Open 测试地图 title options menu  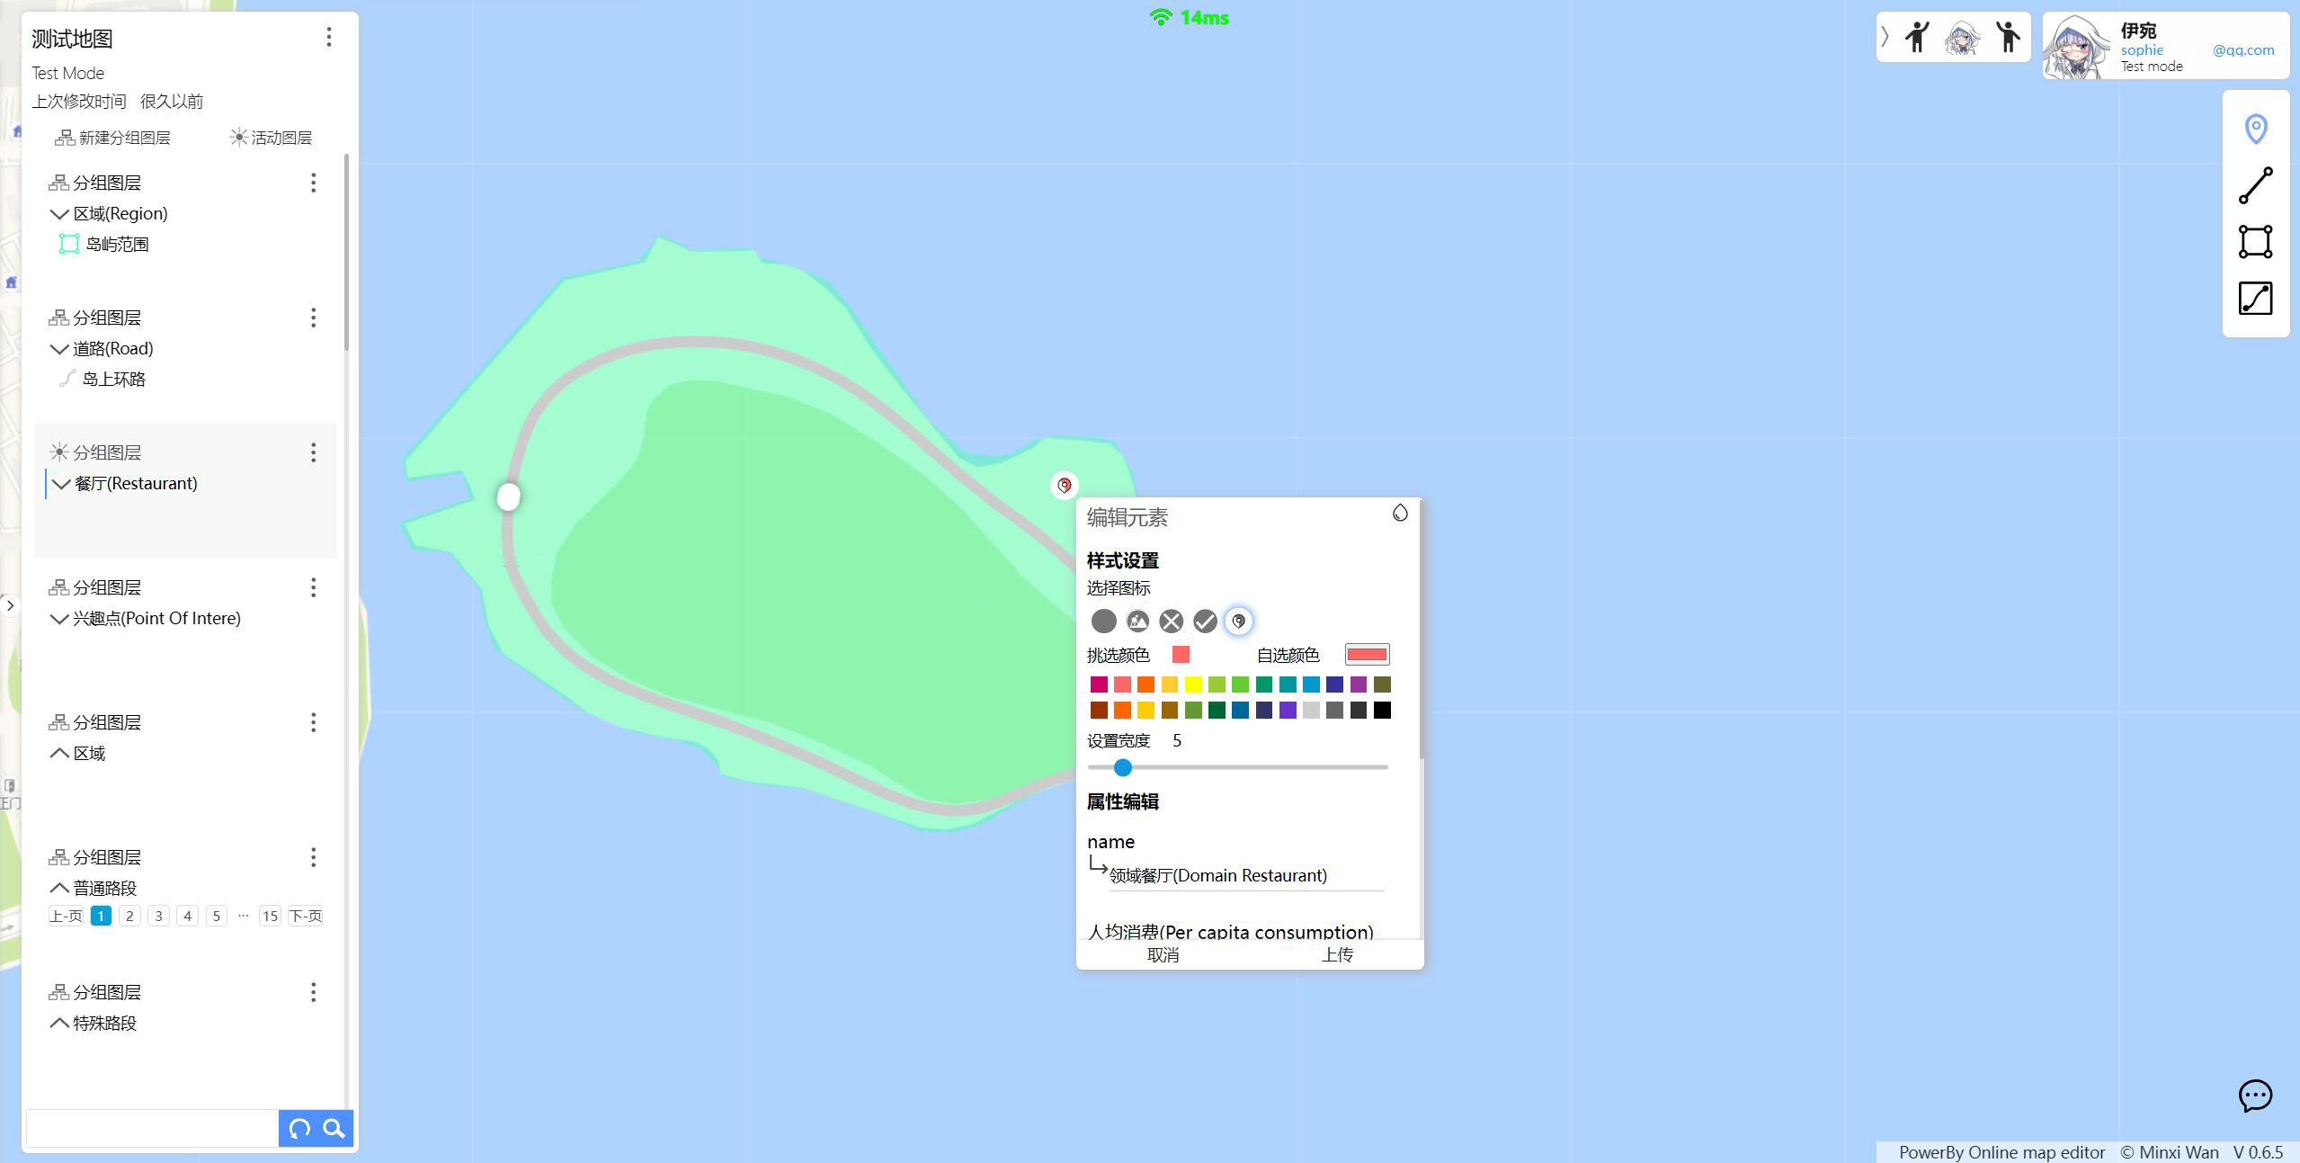(x=329, y=37)
